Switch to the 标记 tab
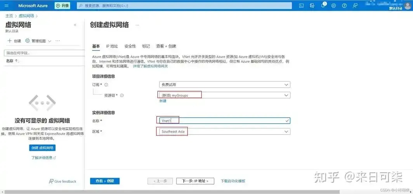Image resolution: width=413 pixels, height=194 pixels. click(146, 46)
